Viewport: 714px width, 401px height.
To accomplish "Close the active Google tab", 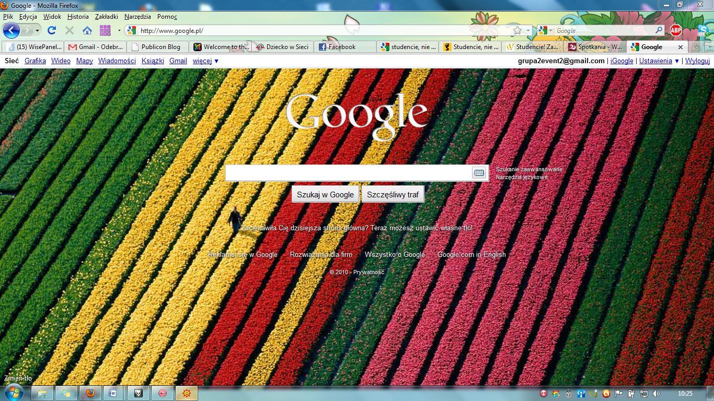I will pyautogui.click(x=680, y=47).
